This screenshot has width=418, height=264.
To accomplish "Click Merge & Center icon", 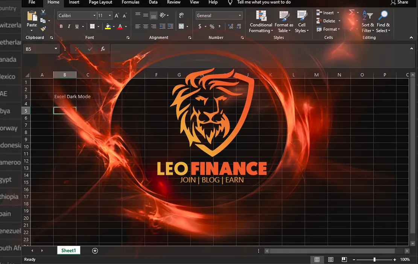I will point(181,26).
